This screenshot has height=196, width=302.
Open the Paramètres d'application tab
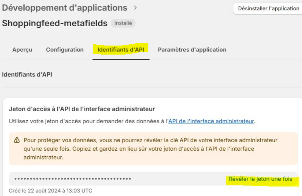(x=192, y=50)
